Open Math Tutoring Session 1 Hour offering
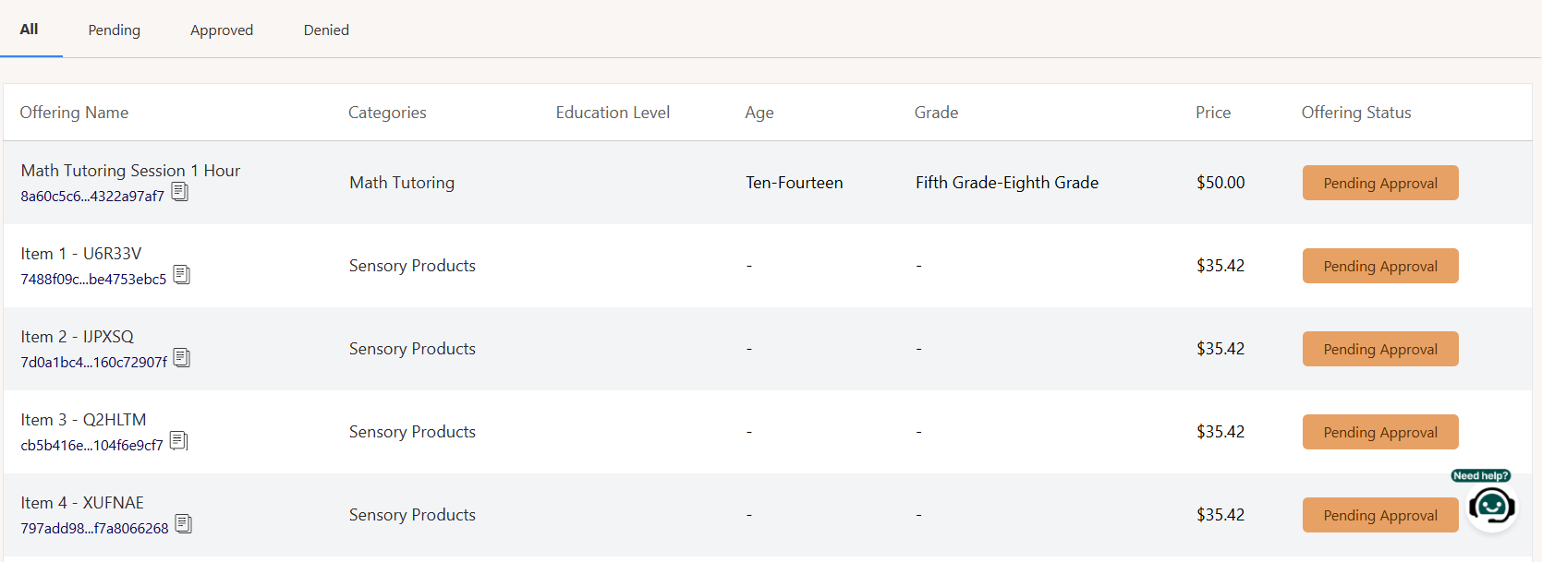Viewport: 1542px width, 562px height. pos(130,171)
